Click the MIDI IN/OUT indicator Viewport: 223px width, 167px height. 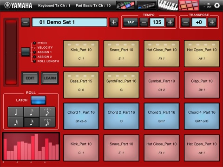[208, 5]
